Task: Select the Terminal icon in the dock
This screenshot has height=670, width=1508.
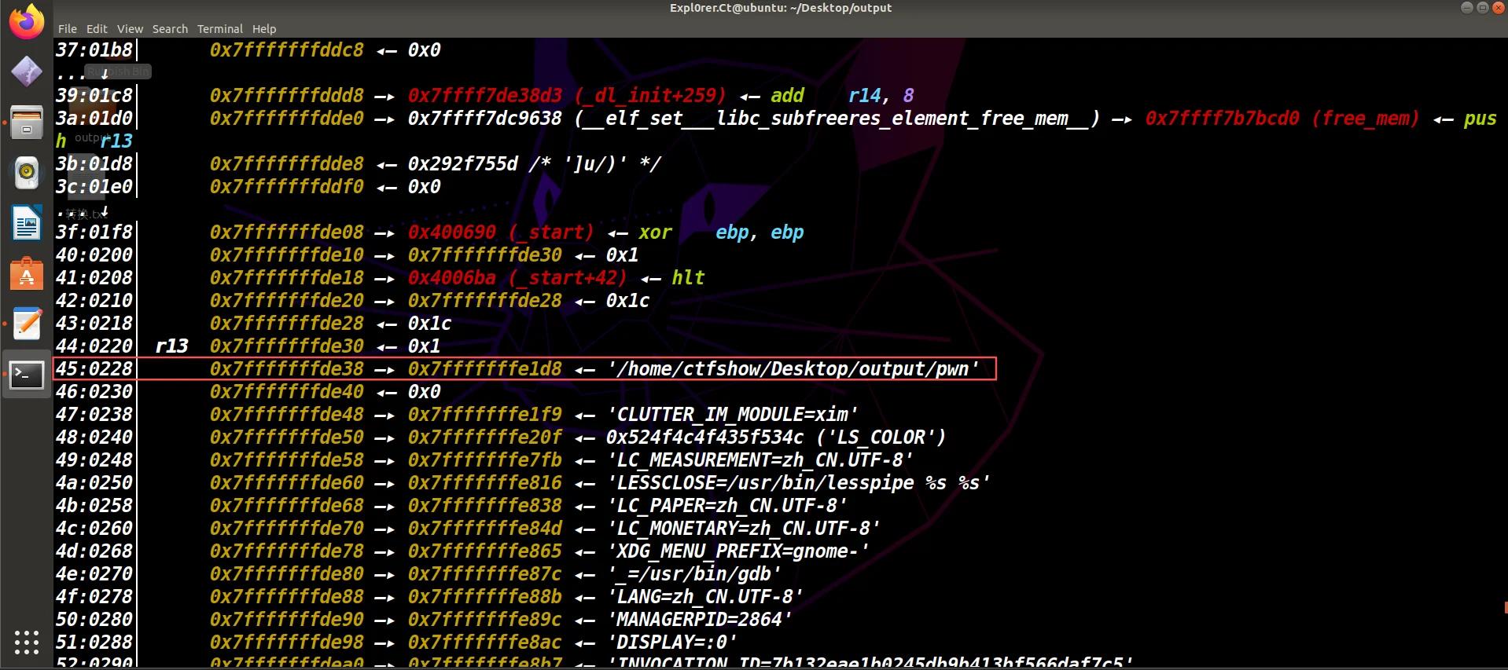Action: point(27,375)
